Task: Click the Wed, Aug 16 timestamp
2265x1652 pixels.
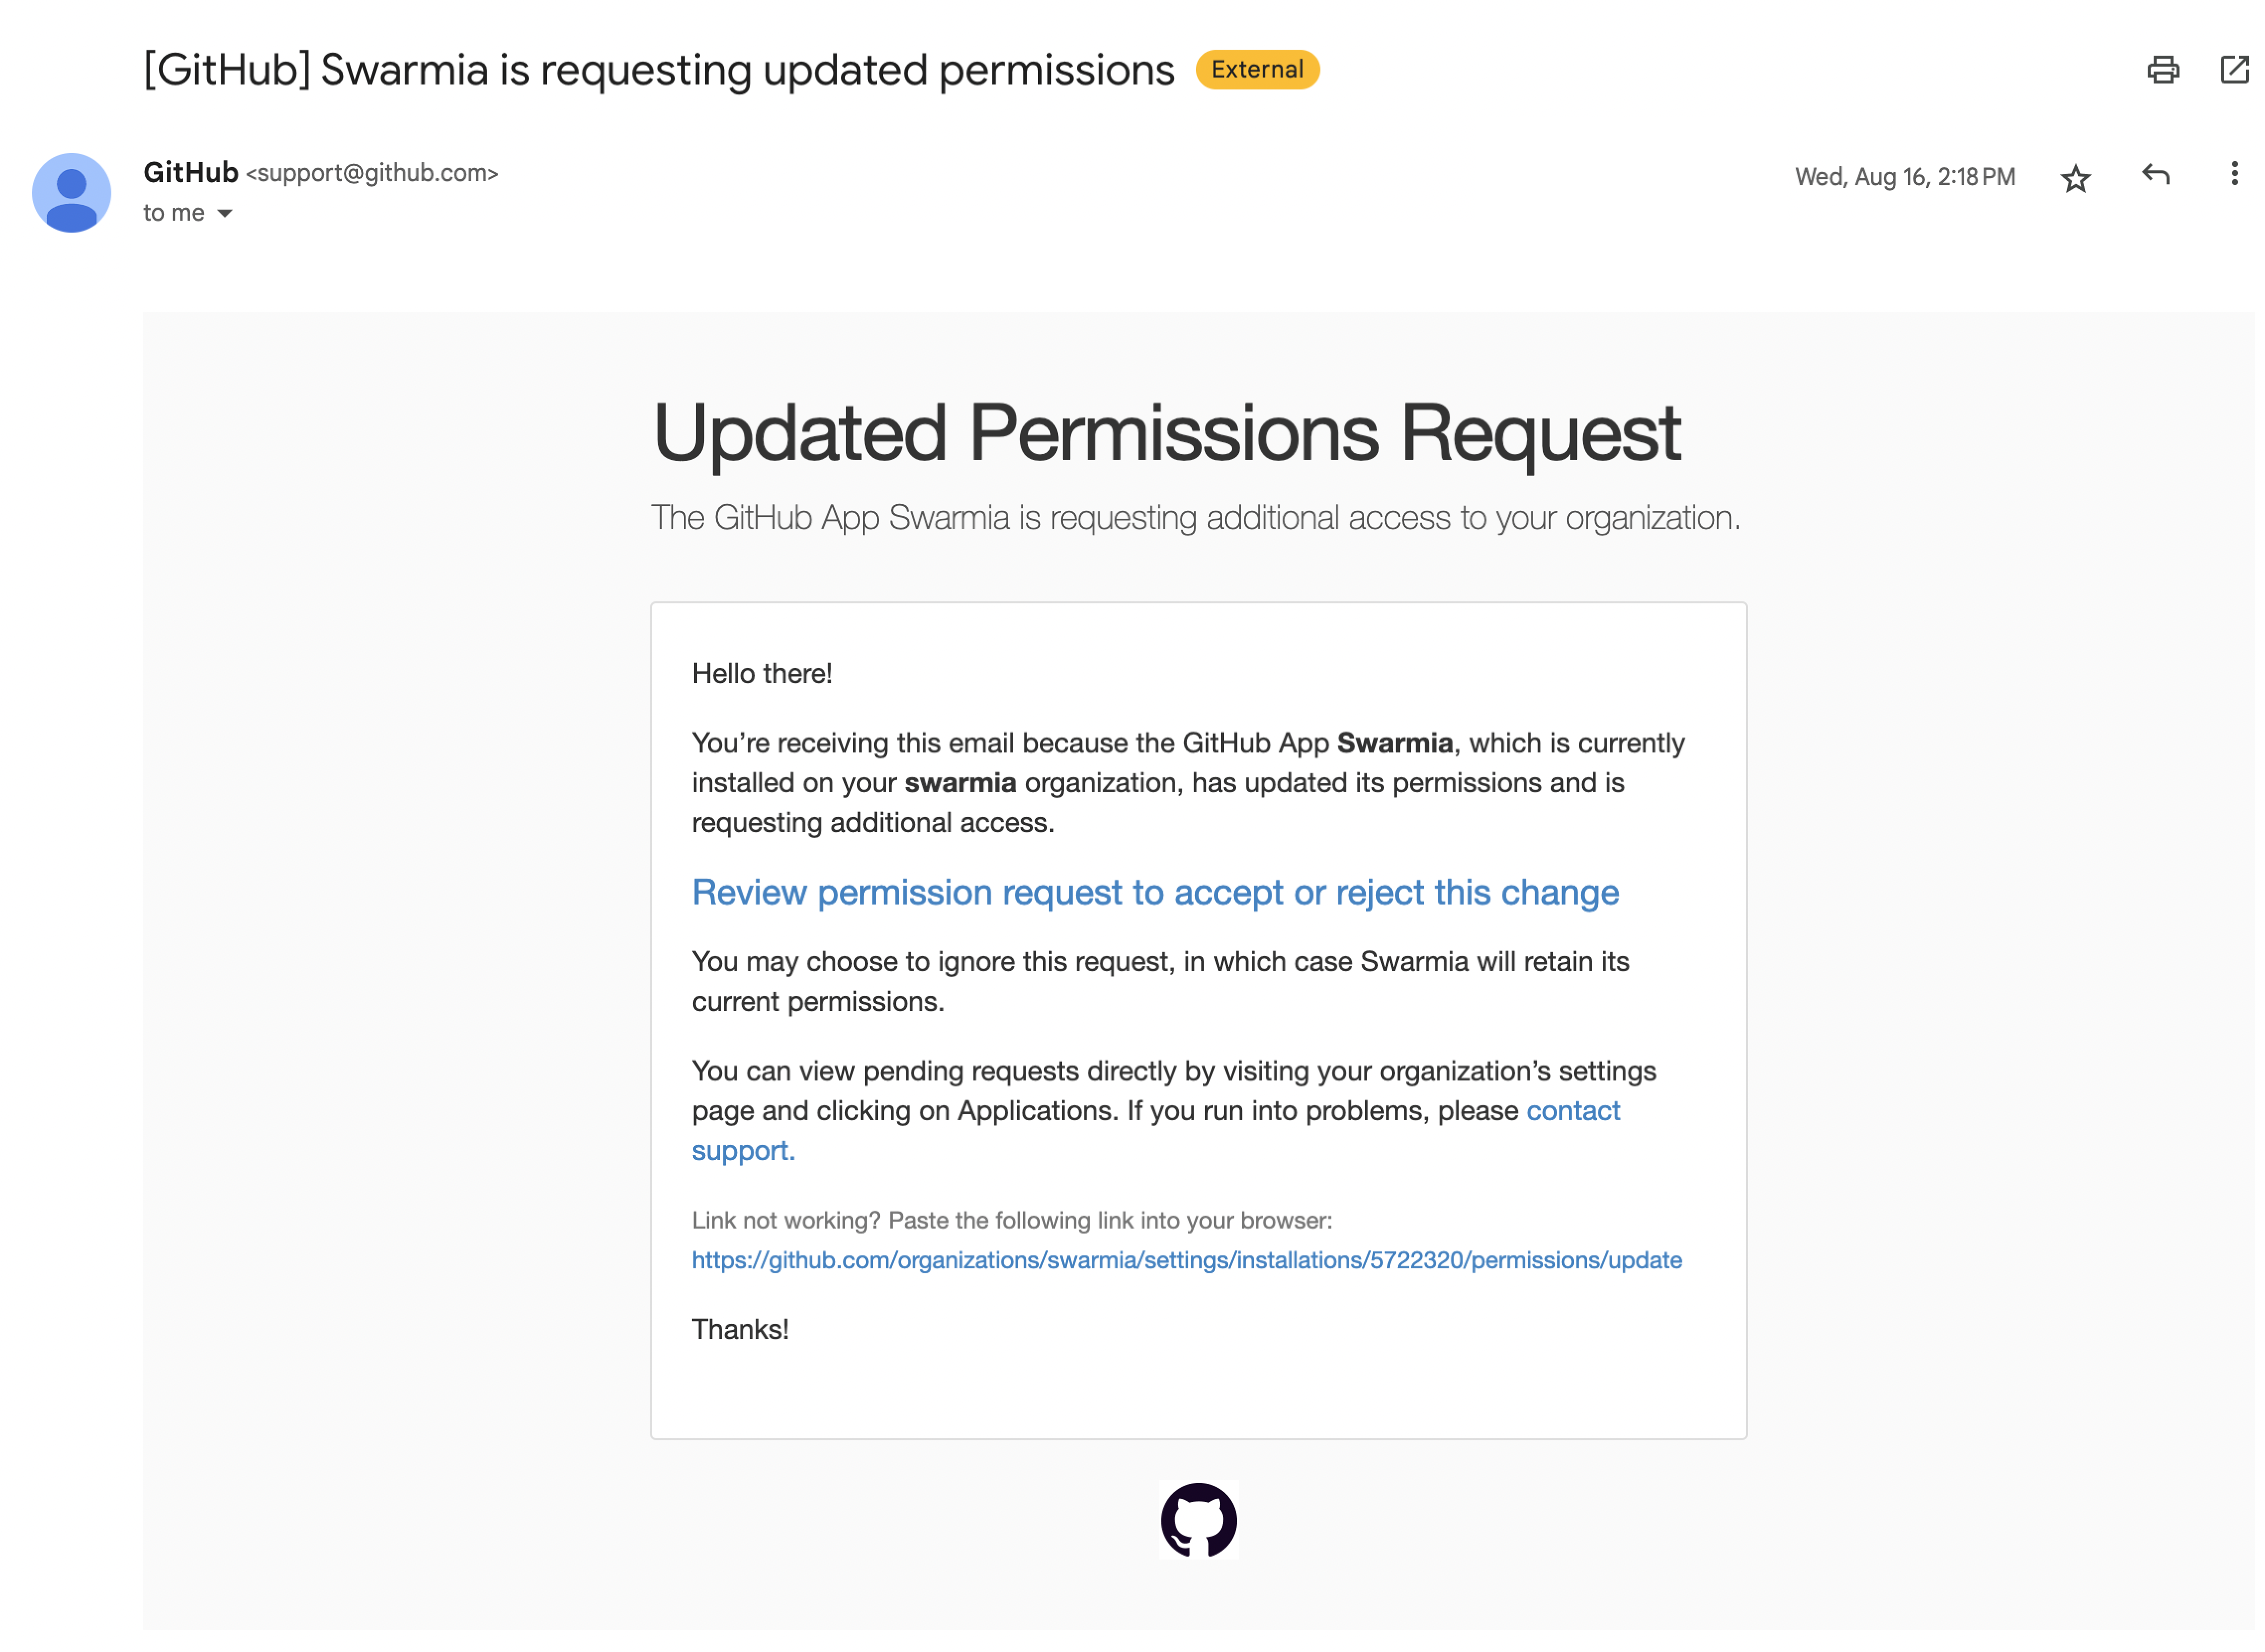Action: pyautogui.click(x=1904, y=177)
